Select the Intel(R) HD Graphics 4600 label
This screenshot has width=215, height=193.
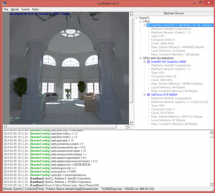click(168, 62)
